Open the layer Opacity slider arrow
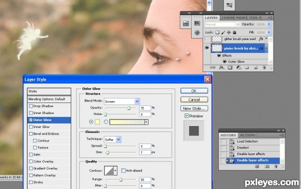The height and width of the screenshot is (189, 301). click(x=269, y=24)
